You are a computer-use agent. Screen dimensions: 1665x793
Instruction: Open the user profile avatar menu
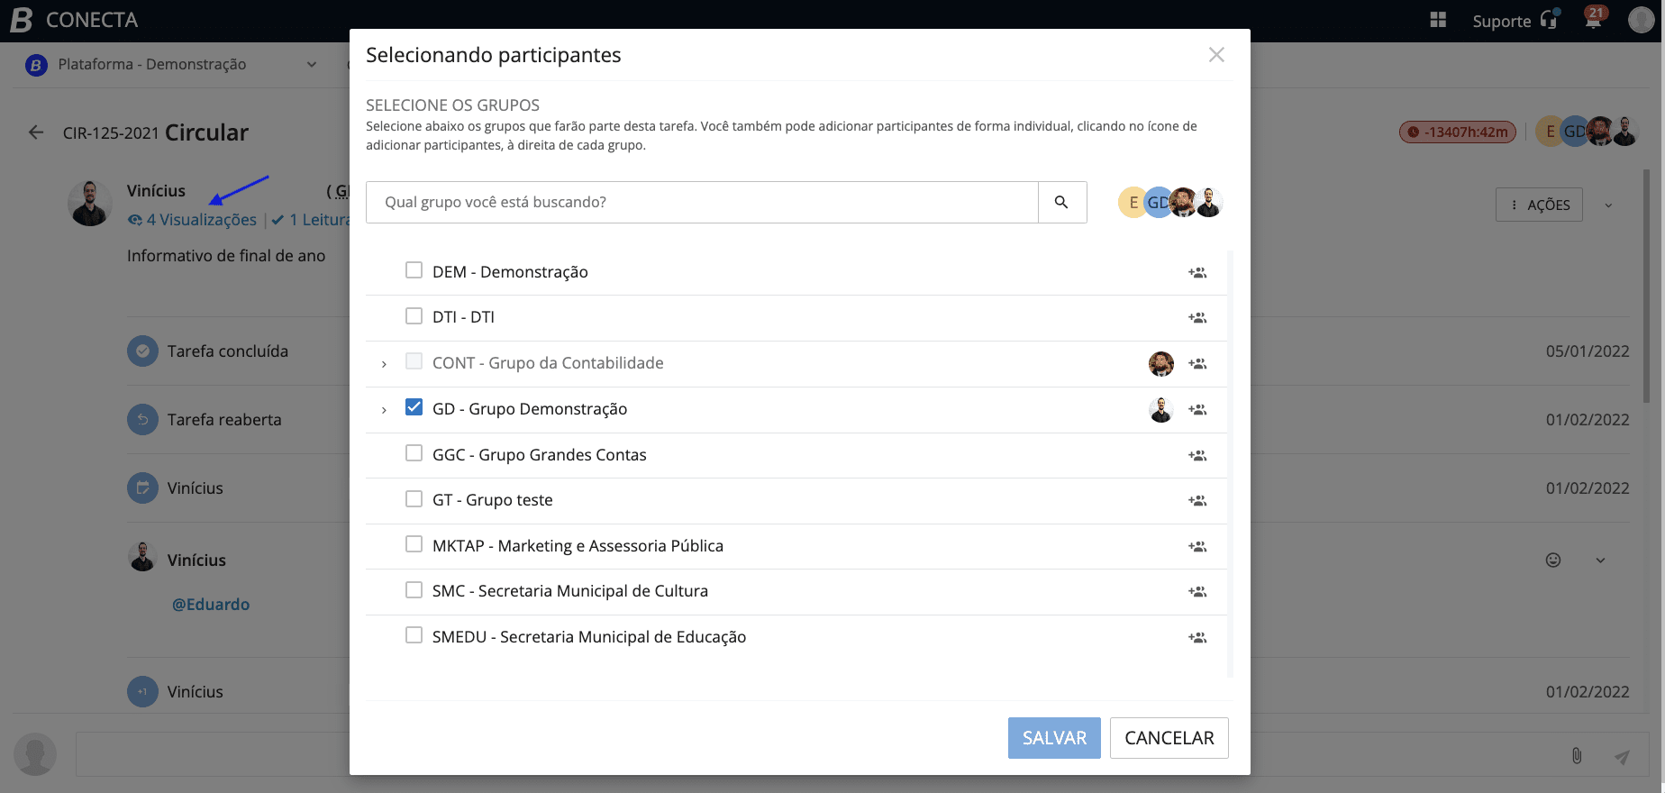coord(1641,20)
